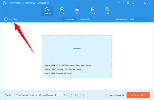
Task: Expand the Save to path dropdown
Action: (x=60, y=95)
